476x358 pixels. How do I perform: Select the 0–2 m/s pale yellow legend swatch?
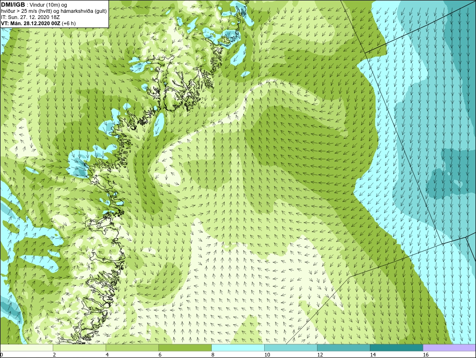coord(26,348)
